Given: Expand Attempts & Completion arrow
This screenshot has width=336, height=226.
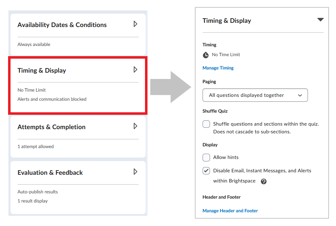Looking at the screenshot, I should (x=135, y=126).
